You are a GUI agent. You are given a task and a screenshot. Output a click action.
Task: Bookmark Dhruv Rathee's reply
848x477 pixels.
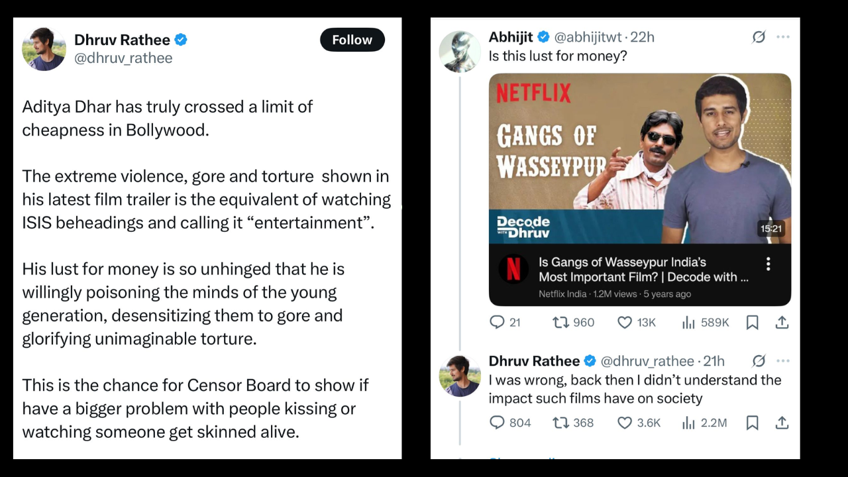click(x=752, y=422)
